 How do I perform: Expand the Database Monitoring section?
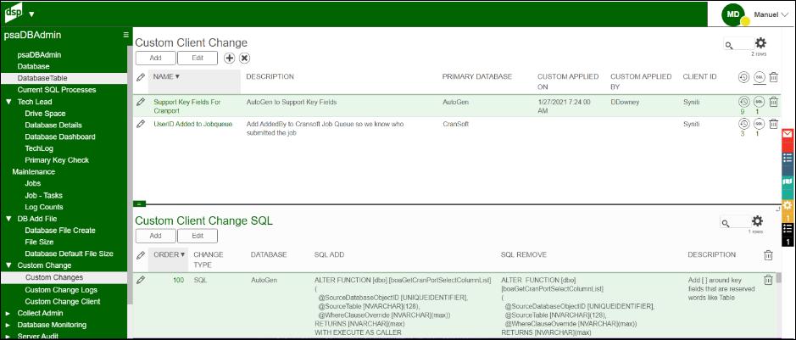click(8, 325)
